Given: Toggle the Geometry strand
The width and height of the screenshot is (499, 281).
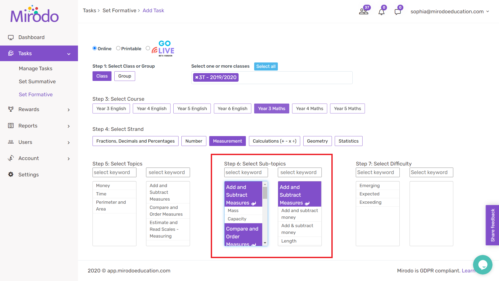Looking at the screenshot, I should coord(317,141).
